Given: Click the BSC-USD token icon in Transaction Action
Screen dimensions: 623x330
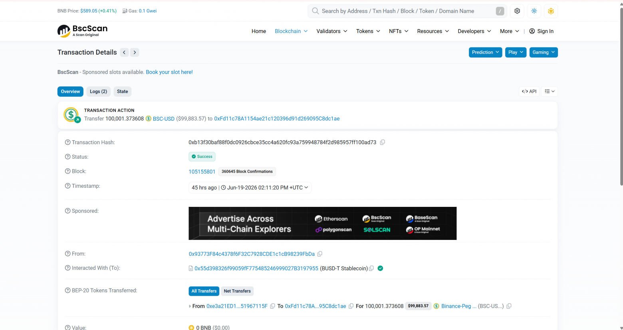Looking at the screenshot, I should point(149,119).
